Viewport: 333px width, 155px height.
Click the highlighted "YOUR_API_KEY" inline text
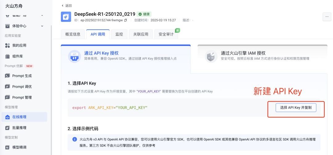pos(149,91)
